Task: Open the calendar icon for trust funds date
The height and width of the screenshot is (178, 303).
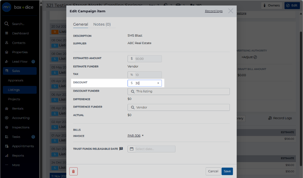Action: pos(132,149)
